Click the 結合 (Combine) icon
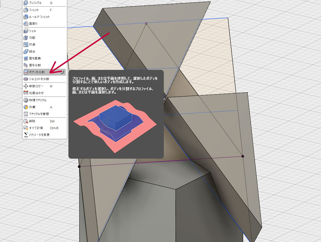Screen dimensions: 321x242 tap(26, 52)
